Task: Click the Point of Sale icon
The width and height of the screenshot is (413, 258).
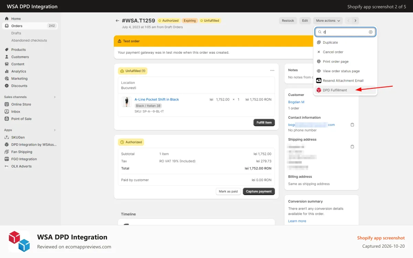Action: pyautogui.click(x=7, y=119)
